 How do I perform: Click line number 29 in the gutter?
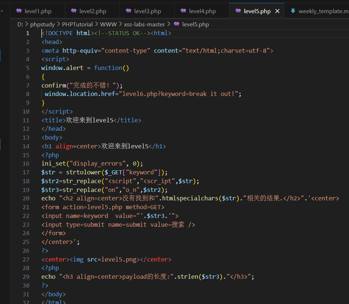coord(26,277)
